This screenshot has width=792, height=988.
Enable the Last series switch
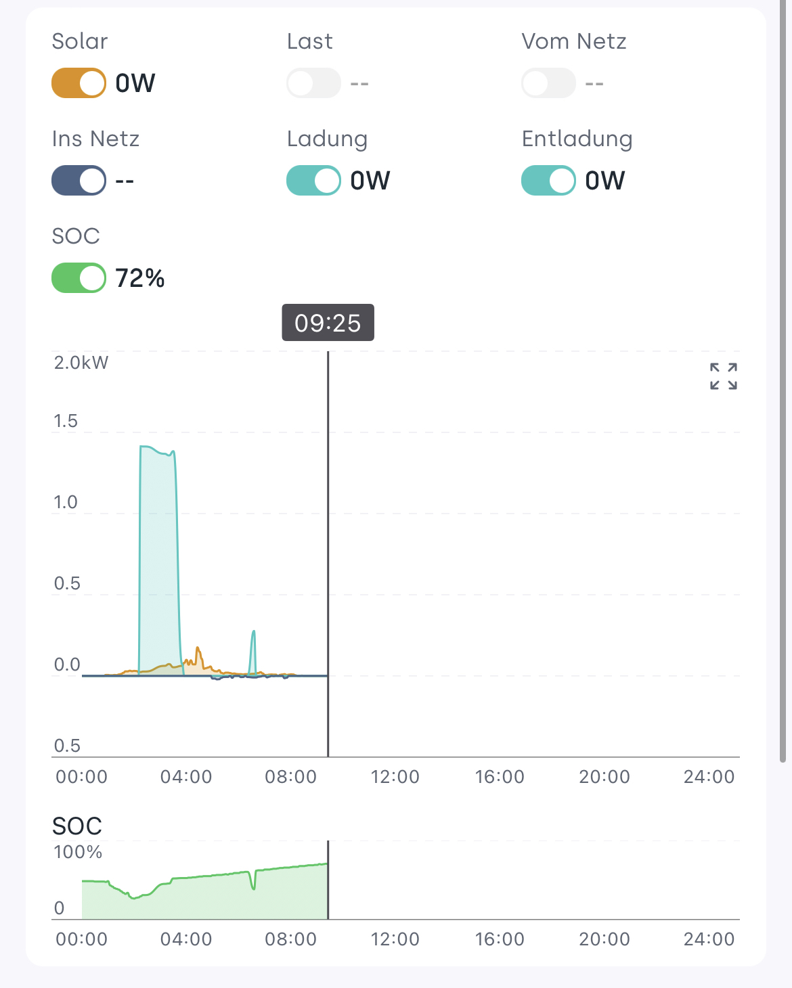pos(313,83)
